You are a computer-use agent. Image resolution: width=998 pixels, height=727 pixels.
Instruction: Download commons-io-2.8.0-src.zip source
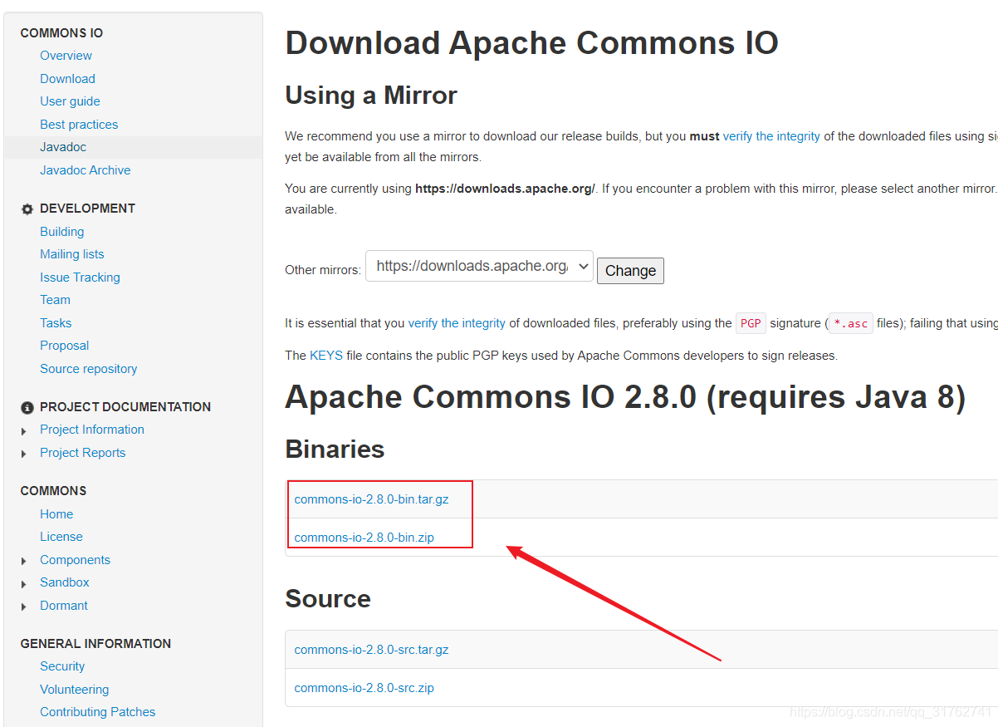[x=364, y=688]
